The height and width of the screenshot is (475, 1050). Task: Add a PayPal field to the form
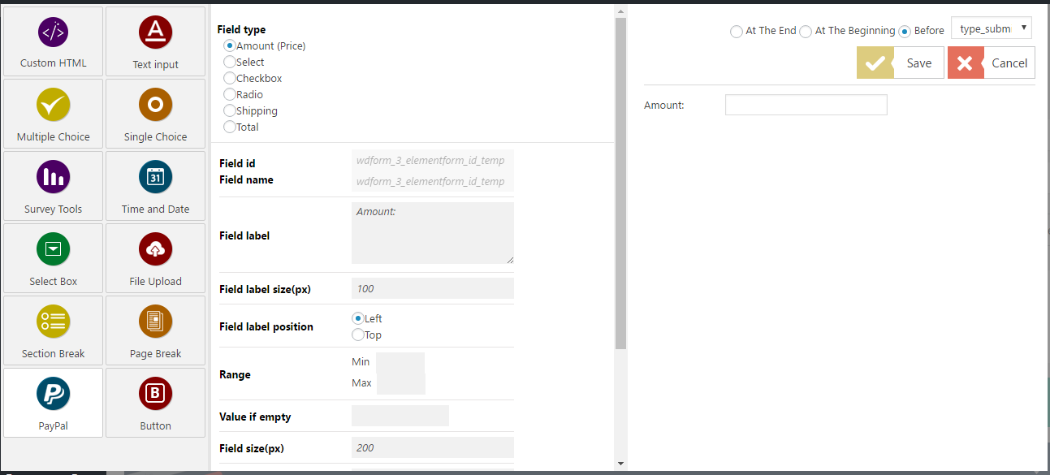53,403
